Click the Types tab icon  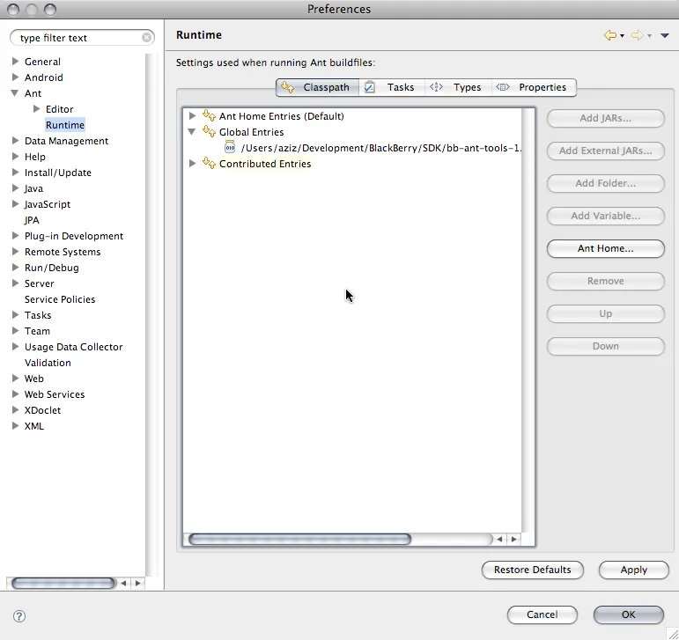click(436, 87)
